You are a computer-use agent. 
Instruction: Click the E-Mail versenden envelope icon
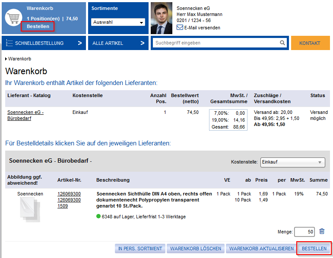(180, 27)
